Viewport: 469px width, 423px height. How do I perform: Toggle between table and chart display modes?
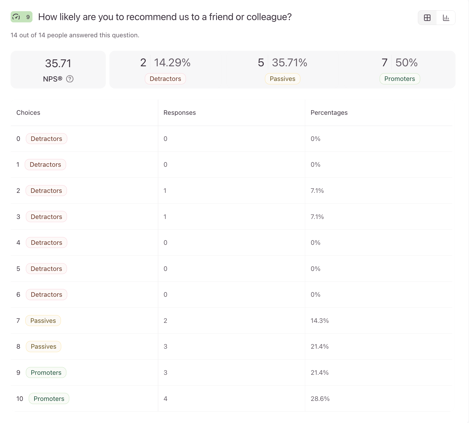pos(437,18)
